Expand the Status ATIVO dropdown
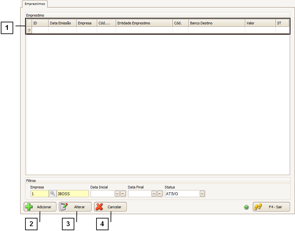Screen dimensions: 295x231 click(202, 194)
